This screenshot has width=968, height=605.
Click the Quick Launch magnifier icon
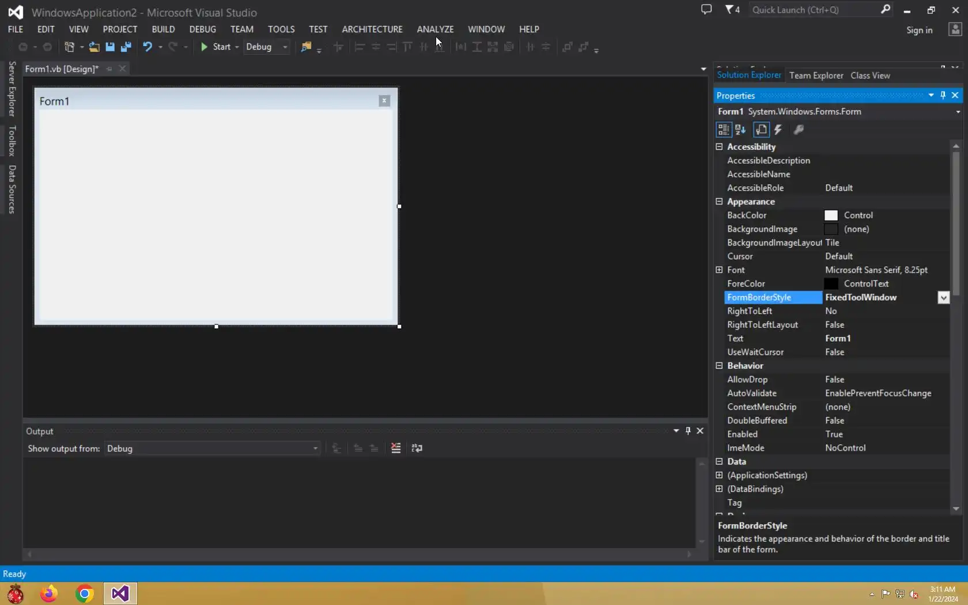click(x=886, y=9)
